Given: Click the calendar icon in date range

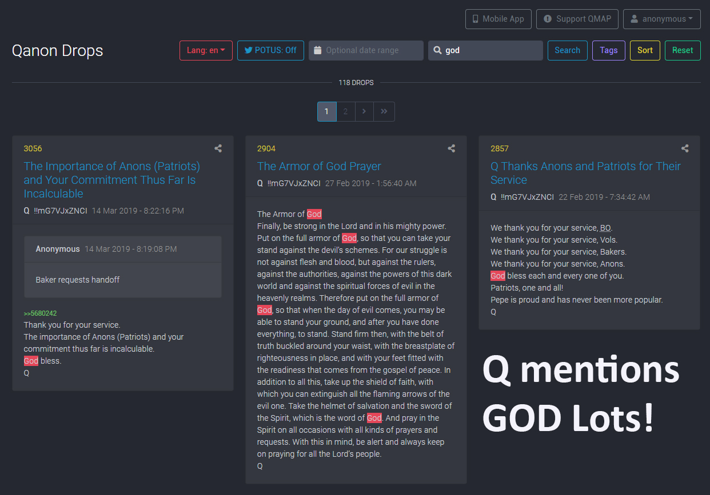Looking at the screenshot, I should pyautogui.click(x=318, y=50).
